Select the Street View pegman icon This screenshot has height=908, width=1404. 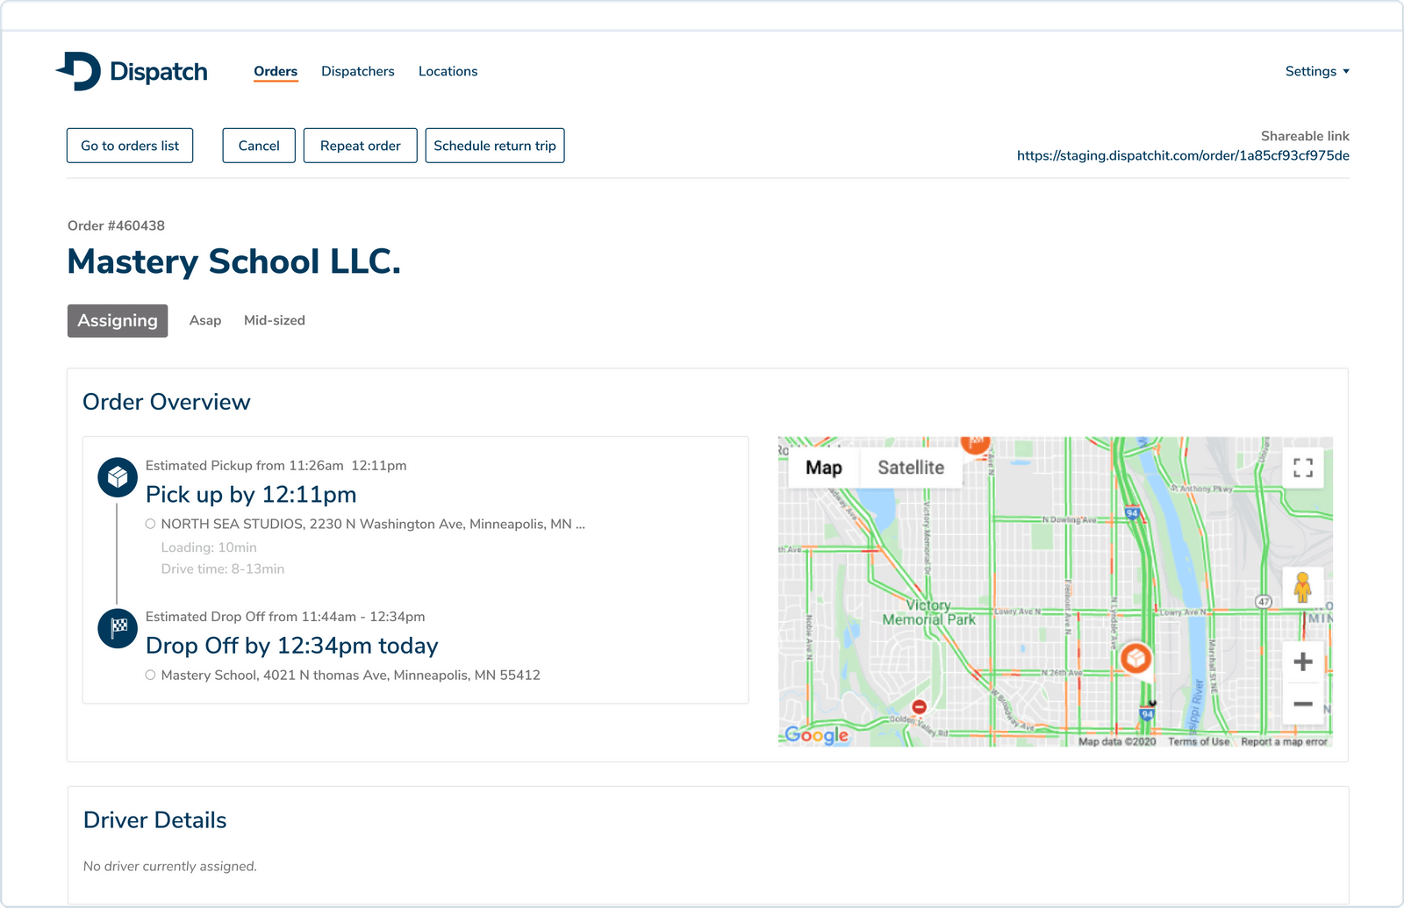point(1302,587)
